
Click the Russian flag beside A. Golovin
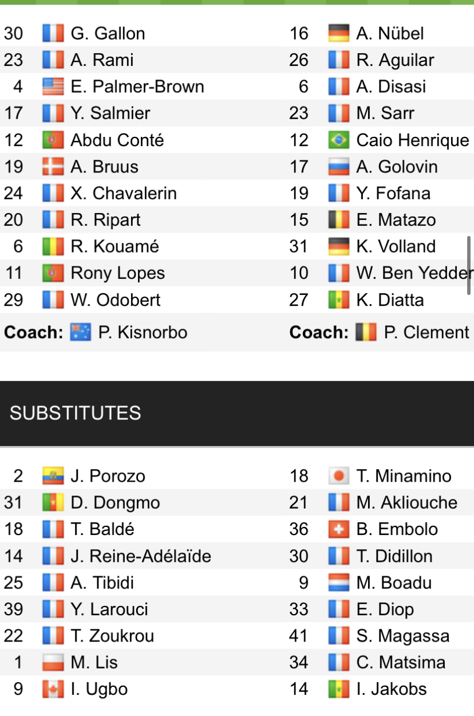338,167
